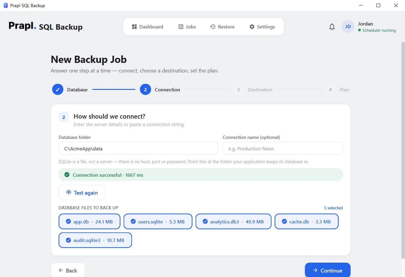Viewport: 405px width, 277px height.
Task: Click the completed Database step checkmark
Action: click(x=58, y=90)
